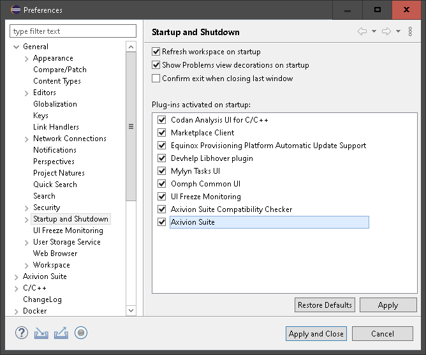Uncheck Equinox Provisioning Platform Automatic Update Support
This screenshot has width=426, height=355.
162,146
